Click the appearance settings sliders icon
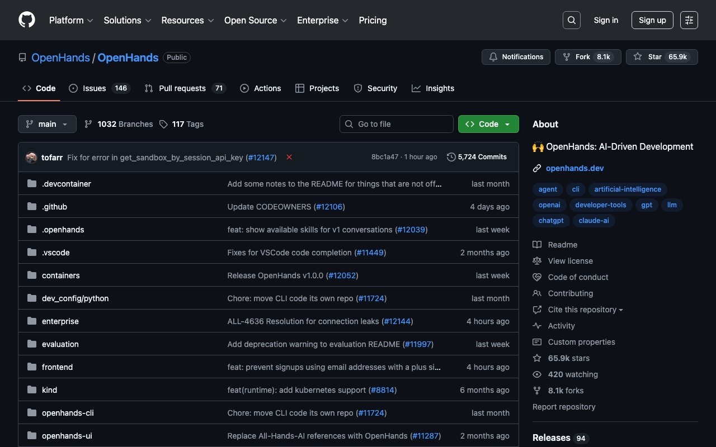 (689, 20)
